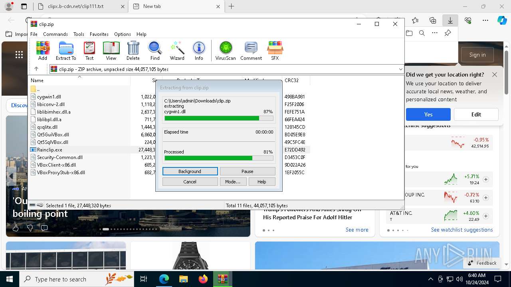Open the Commands menu
Screen dimensions: 511x287
pyautogui.click(x=55, y=34)
